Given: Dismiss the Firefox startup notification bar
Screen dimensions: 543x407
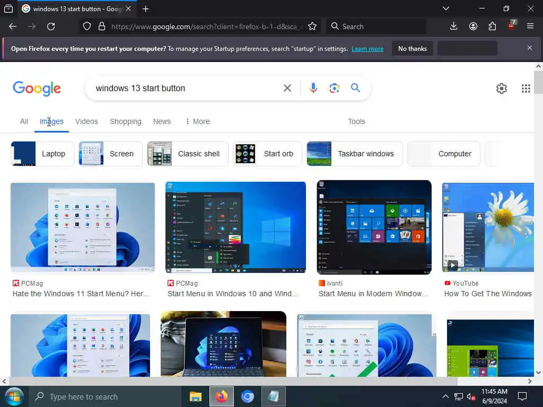Looking at the screenshot, I should tap(530, 48).
